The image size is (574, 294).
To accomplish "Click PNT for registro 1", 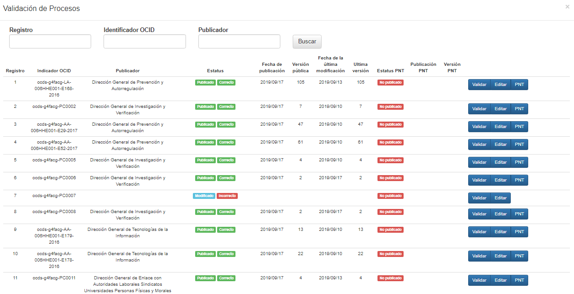I will tap(519, 85).
